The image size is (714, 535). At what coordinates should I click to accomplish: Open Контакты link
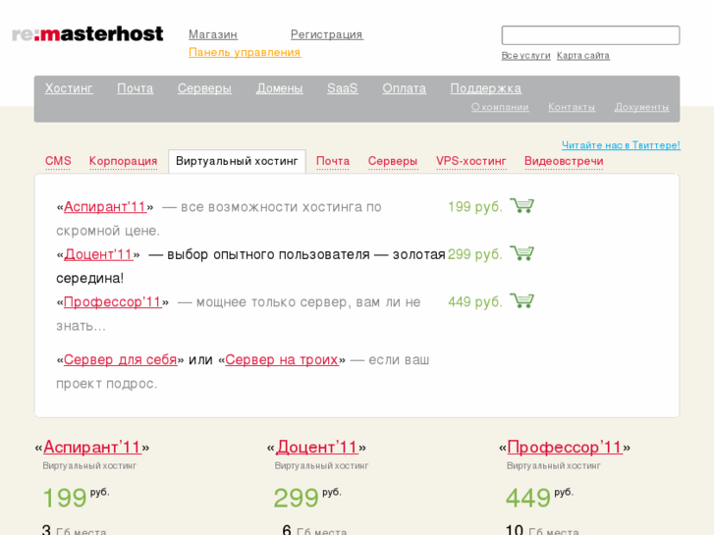click(x=572, y=107)
